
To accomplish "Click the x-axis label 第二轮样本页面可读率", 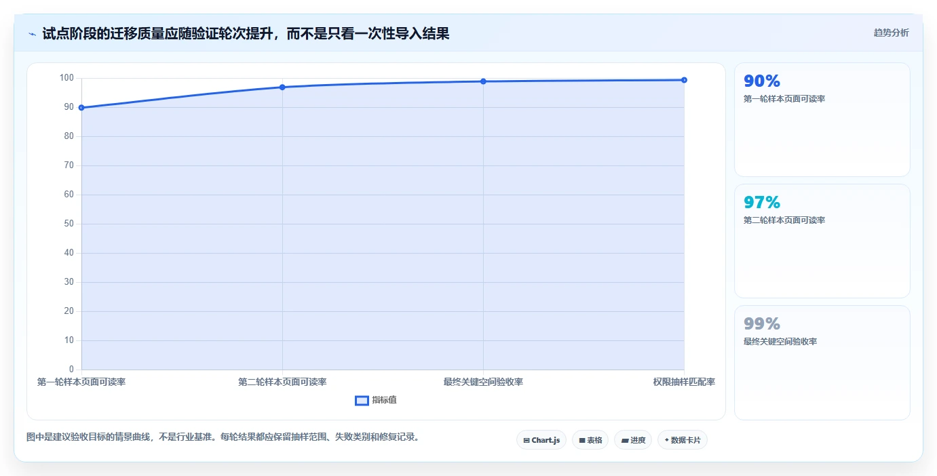I will [x=282, y=382].
